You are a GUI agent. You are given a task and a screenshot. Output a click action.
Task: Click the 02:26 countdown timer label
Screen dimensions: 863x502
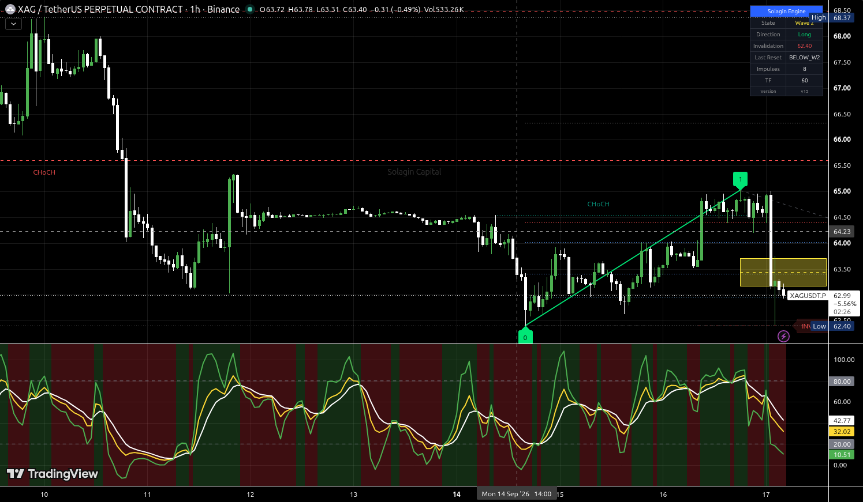coord(842,312)
